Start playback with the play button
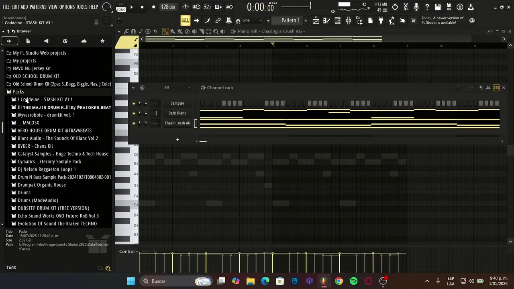This screenshot has width=514, height=289. coord(131,7)
